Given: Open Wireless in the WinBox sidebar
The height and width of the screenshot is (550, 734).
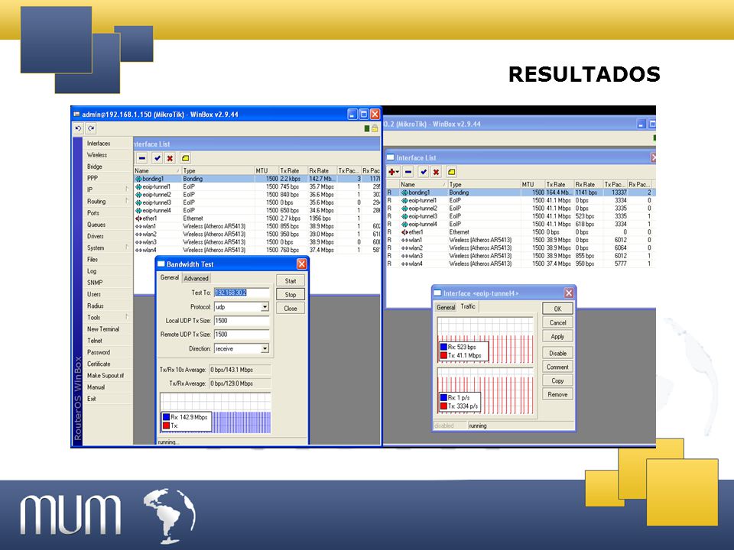Looking at the screenshot, I should tap(97, 155).
